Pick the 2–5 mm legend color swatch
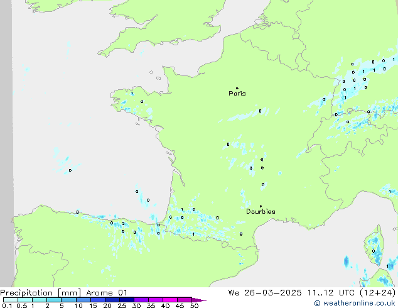The width and height of the screenshot is (398, 308). (x=54, y=300)
